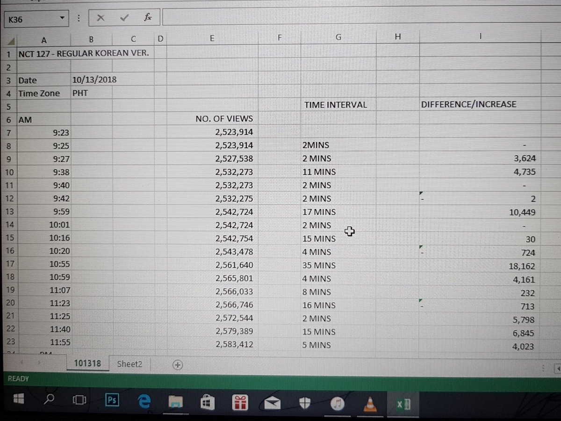
Task: Add a new sheet with the plus button
Action: click(x=177, y=365)
